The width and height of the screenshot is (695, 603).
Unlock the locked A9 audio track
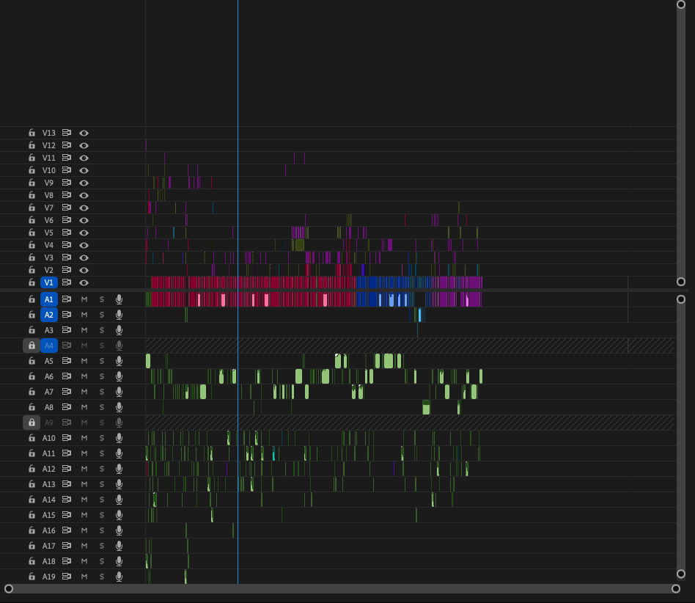pos(32,423)
